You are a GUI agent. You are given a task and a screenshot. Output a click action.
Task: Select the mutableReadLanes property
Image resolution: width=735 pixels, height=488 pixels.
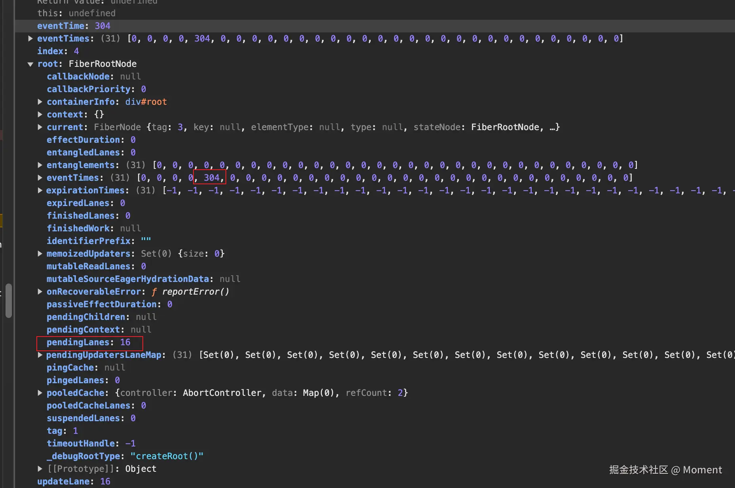pos(97,266)
